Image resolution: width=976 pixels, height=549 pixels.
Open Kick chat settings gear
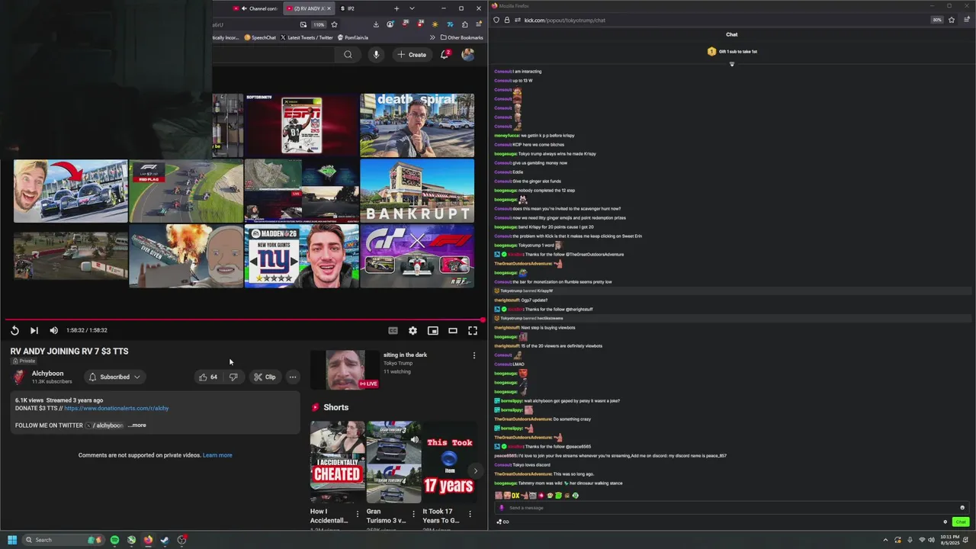point(945,522)
